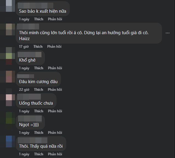Viewport: 175px width, 158px height.
Task: Reply to the "Khổ ghê" comment
Action: point(55,68)
